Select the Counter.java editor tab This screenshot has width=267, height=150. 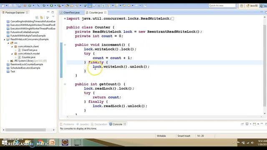(96, 12)
